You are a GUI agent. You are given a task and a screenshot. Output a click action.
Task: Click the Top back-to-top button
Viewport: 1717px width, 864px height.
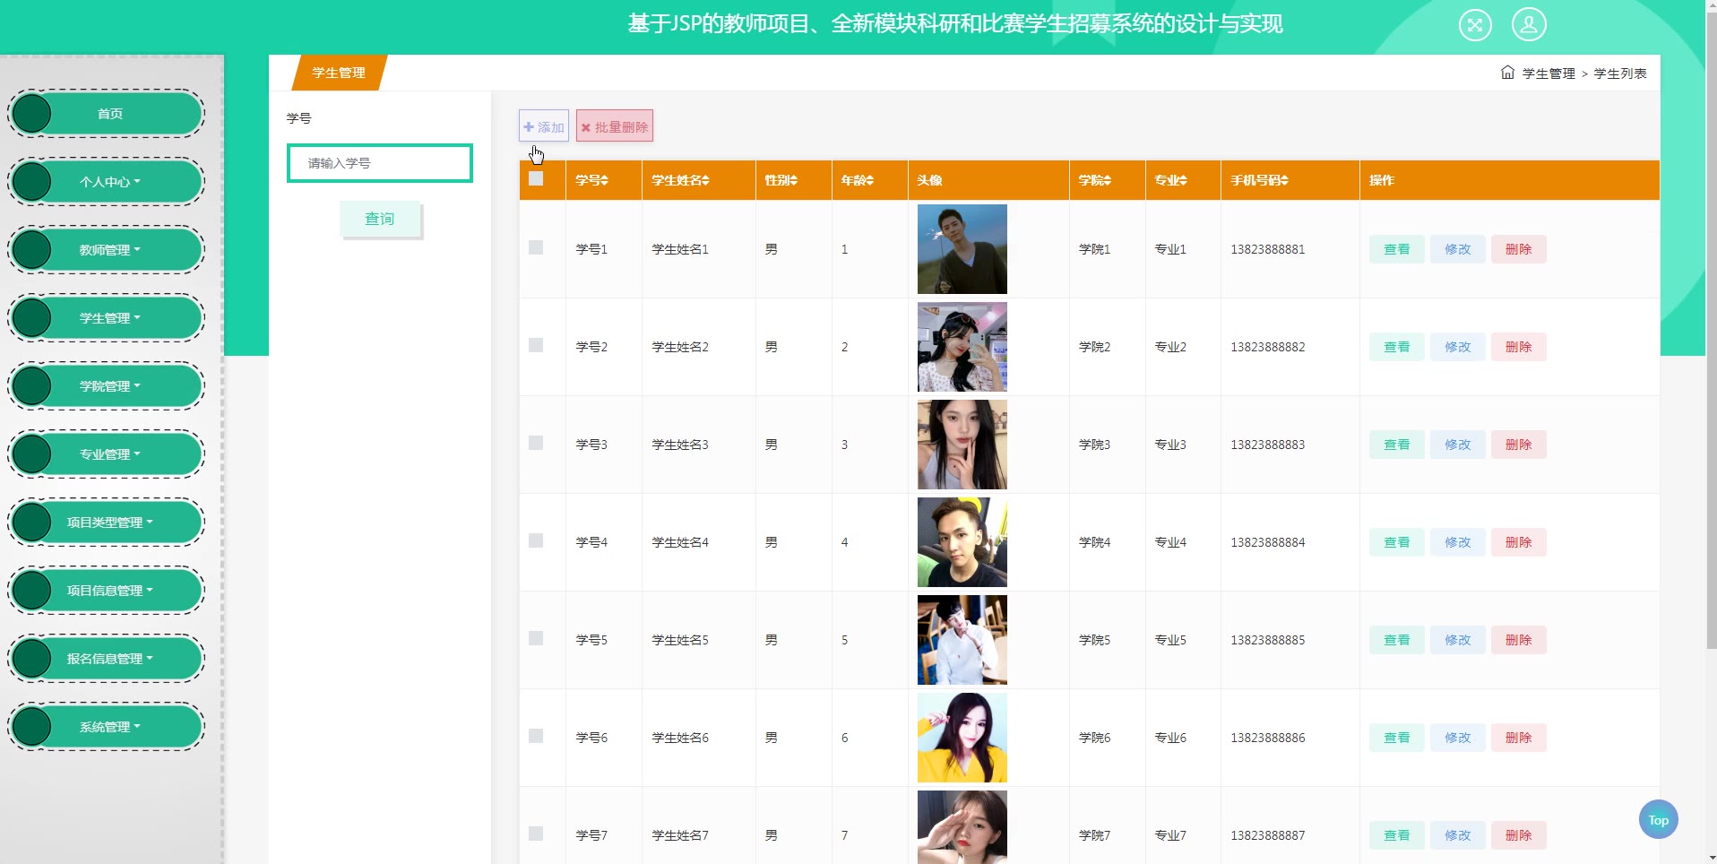1659,819
